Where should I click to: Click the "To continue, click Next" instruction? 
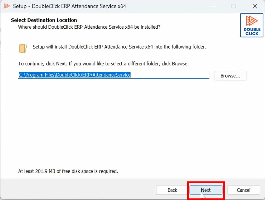(x=103, y=64)
